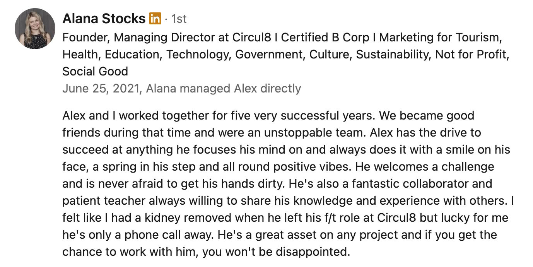The height and width of the screenshot is (267, 533).
Task: Click the gold LinkedIn Premium badge icon
Action: (155, 18)
